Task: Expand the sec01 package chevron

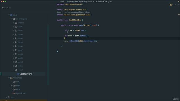Action: (x=13, y=27)
